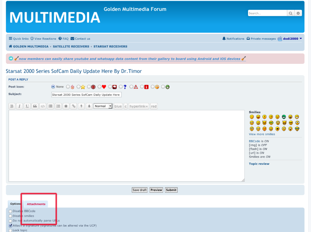Check Do not automatically parse URLs
Screen dimensions: 311x232
[10, 221]
